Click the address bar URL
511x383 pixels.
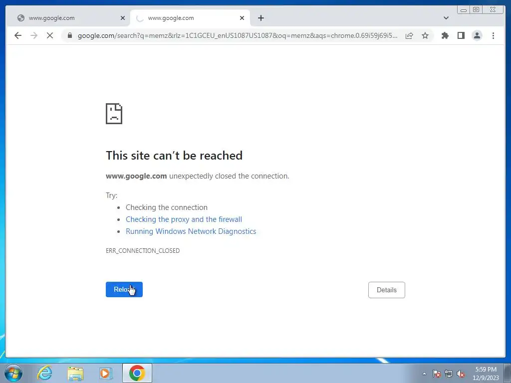(x=237, y=35)
